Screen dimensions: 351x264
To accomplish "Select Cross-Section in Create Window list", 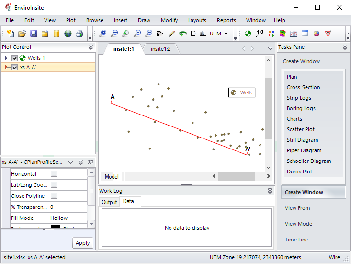I will pyautogui.click(x=303, y=87).
